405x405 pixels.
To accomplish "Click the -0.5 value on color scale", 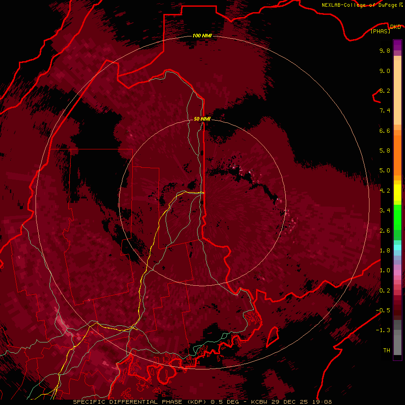I will click(x=383, y=310).
